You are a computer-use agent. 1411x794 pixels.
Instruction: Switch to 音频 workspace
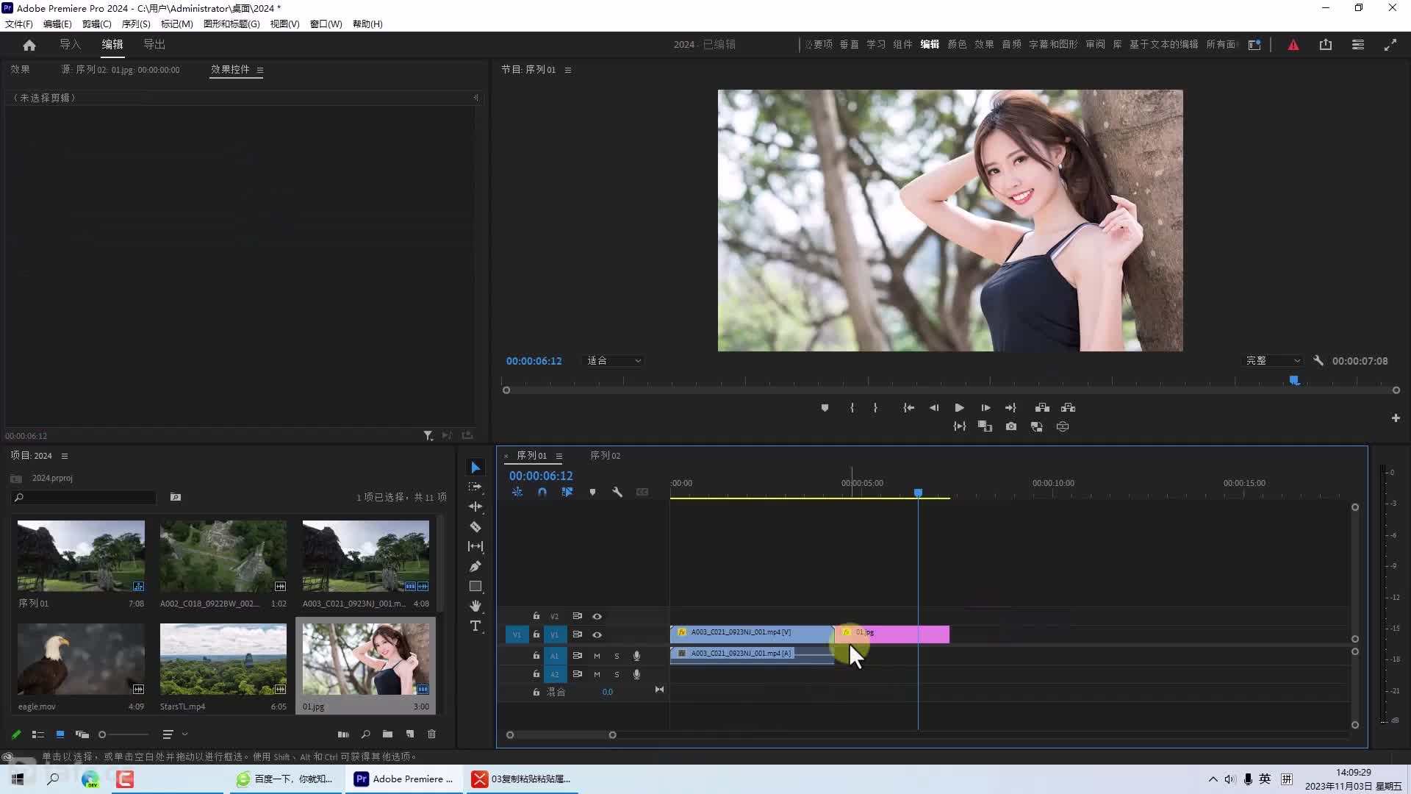[1011, 45]
